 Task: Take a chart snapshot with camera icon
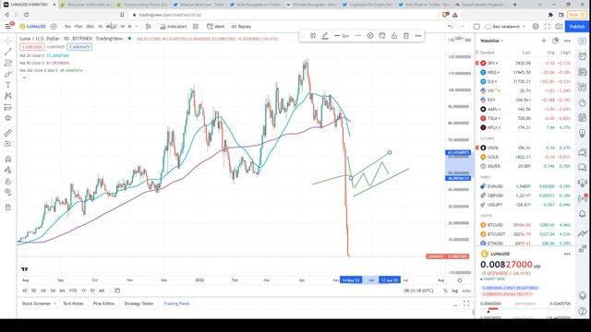point(559,27)
